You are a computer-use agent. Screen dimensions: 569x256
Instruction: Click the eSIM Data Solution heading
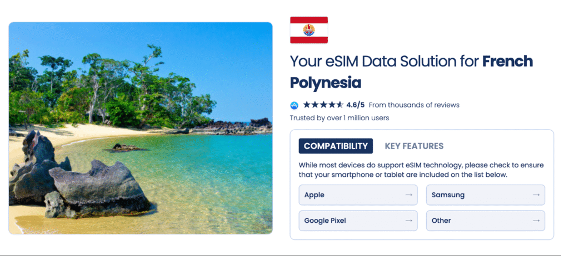(x=411, y=71)
